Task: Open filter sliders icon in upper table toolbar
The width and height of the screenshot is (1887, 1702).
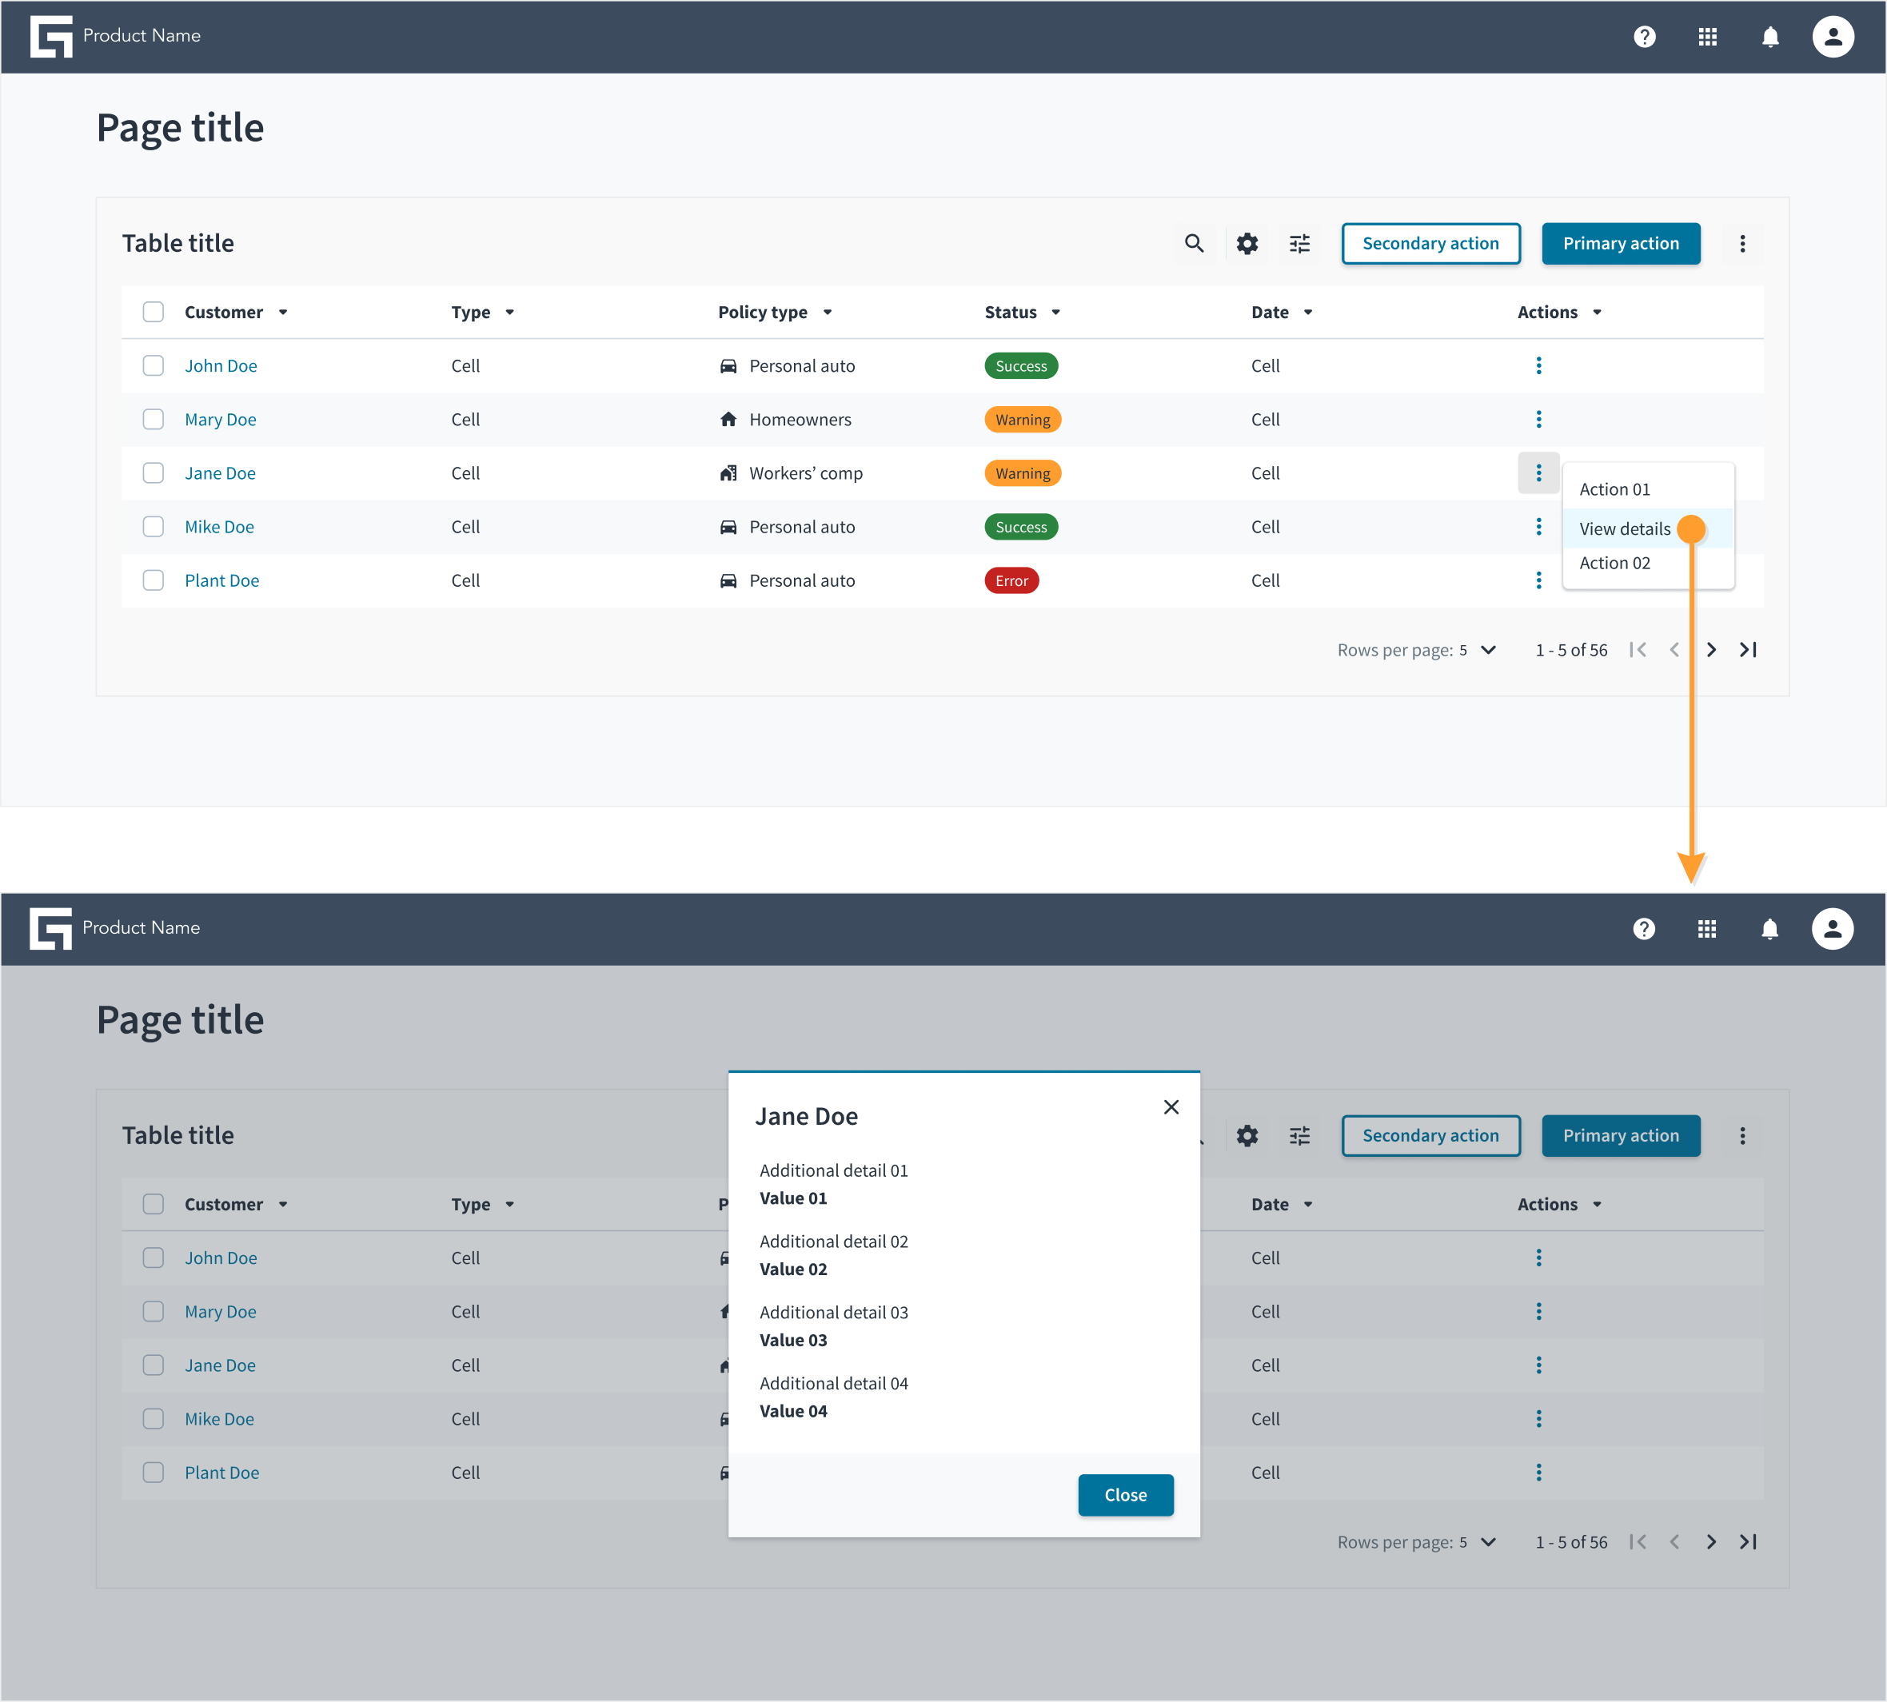Action: click(x=1299, y=243)
